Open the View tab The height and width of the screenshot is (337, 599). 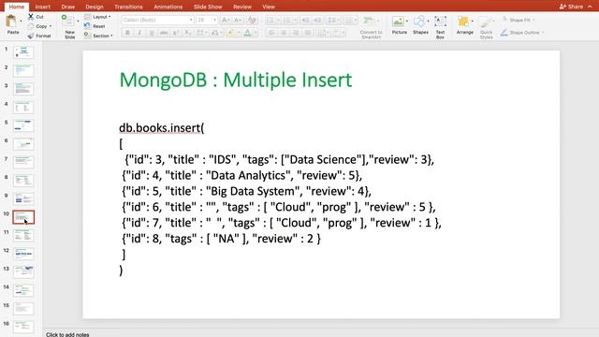[x=269, y=7]
